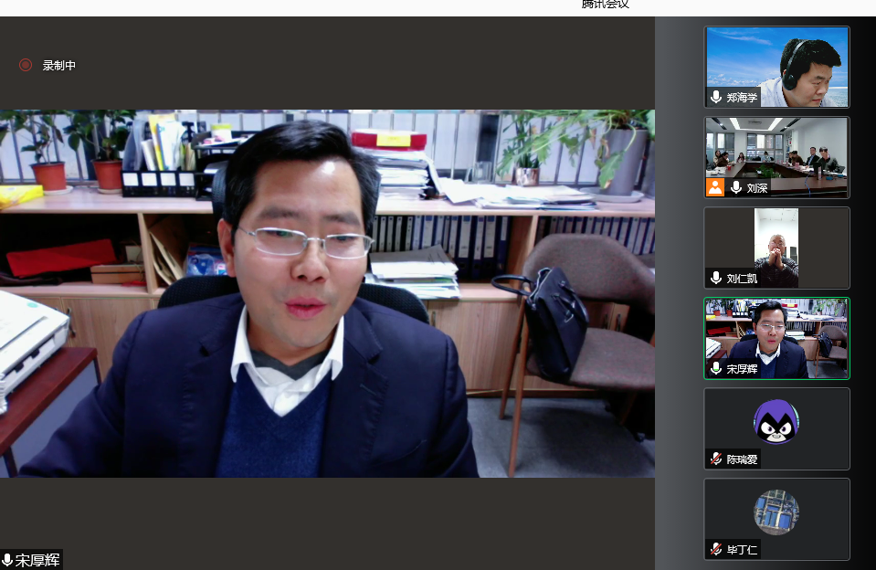
Task: Toggle the muted microphone icon for 毕丁仁
Action: pyautogui.click(x=716, y=549)
